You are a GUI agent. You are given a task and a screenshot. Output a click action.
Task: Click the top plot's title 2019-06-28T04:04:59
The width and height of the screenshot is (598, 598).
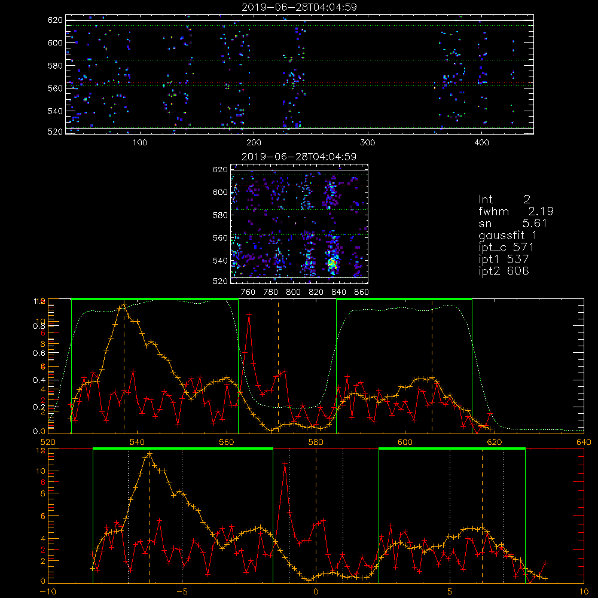point(299,7)
